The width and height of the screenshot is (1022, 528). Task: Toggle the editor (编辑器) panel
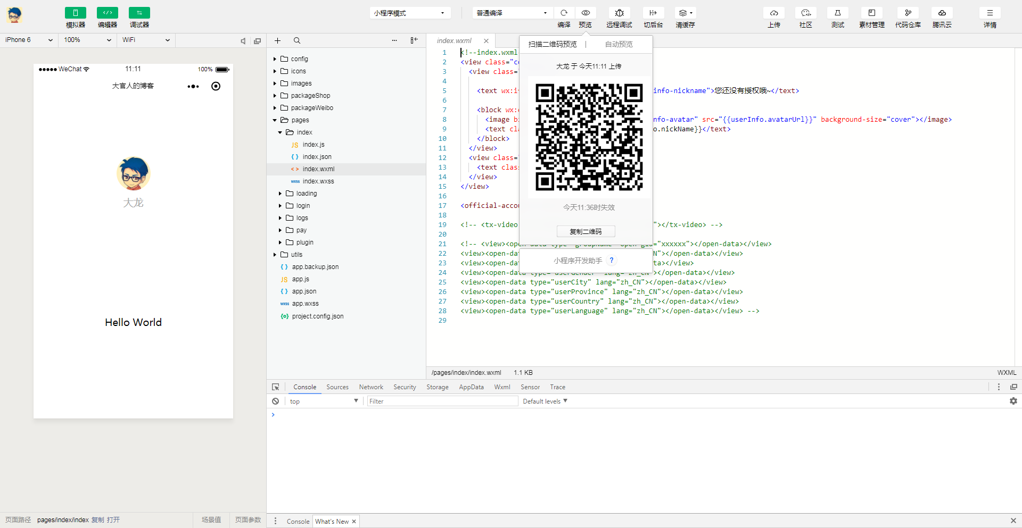[x=108, y=13]
